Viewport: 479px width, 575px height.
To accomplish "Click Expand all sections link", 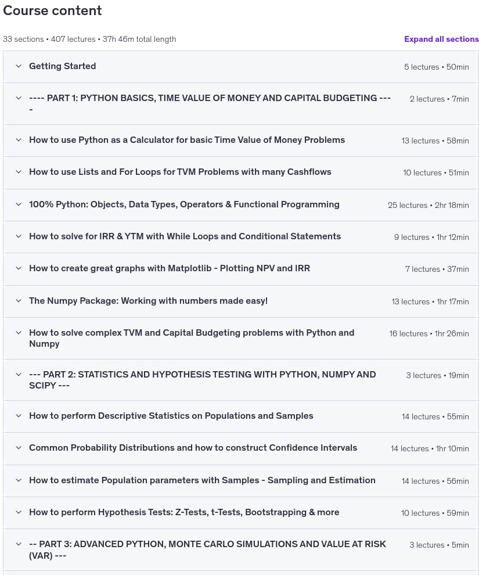I will [x=441, y=39].
